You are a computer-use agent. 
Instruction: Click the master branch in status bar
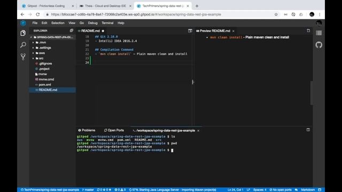click(88, 190)
